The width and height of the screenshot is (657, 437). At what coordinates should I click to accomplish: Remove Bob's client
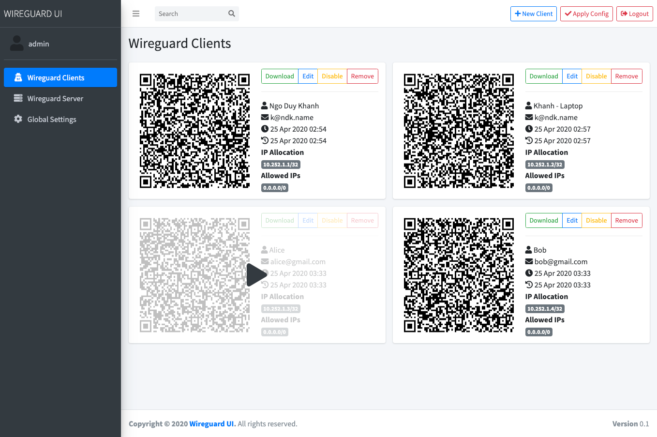pyautogui.click(x=627, y=220)
